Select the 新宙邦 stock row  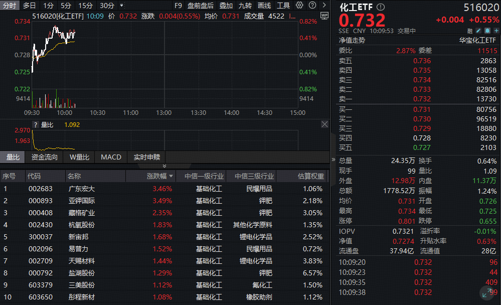click(164, 237)
